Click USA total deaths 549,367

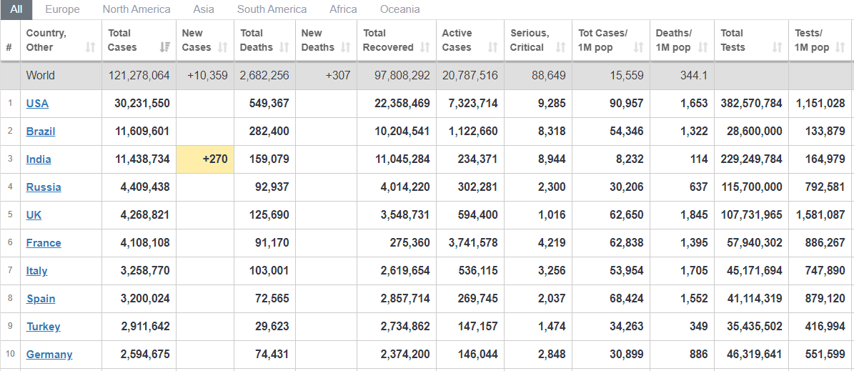pos(269,104)
